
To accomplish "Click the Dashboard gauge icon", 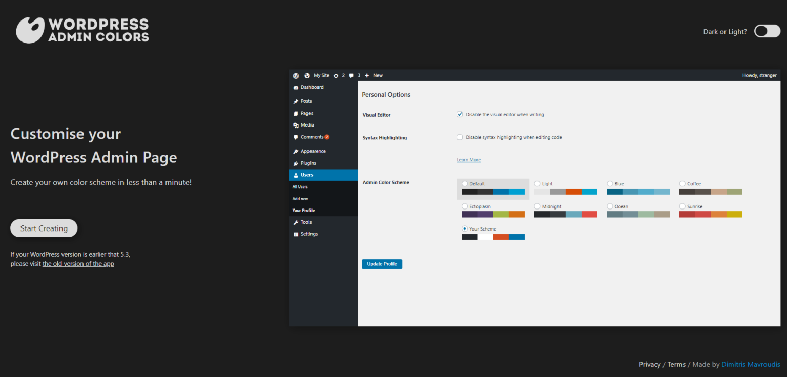I will coord(296,88).
